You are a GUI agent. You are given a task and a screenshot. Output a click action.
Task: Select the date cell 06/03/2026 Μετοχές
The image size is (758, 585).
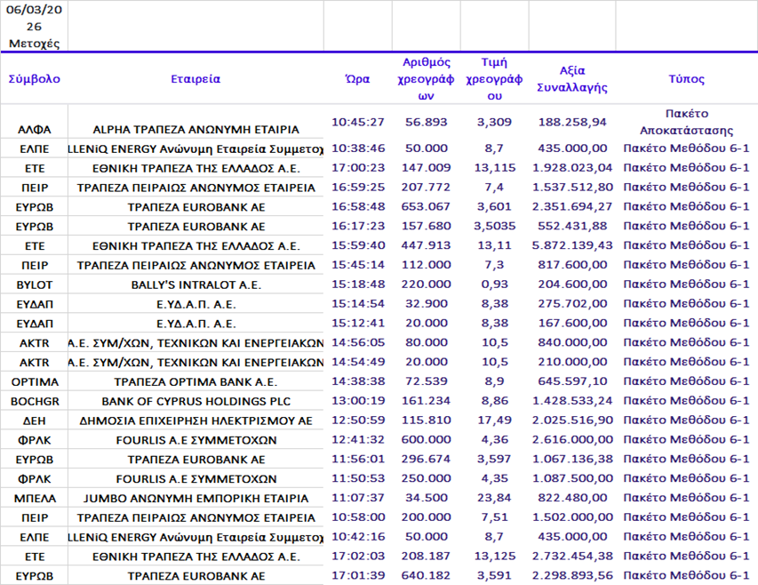[34, 26]
